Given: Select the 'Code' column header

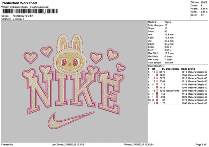Looking at the screenshot, I should [184, 69].
